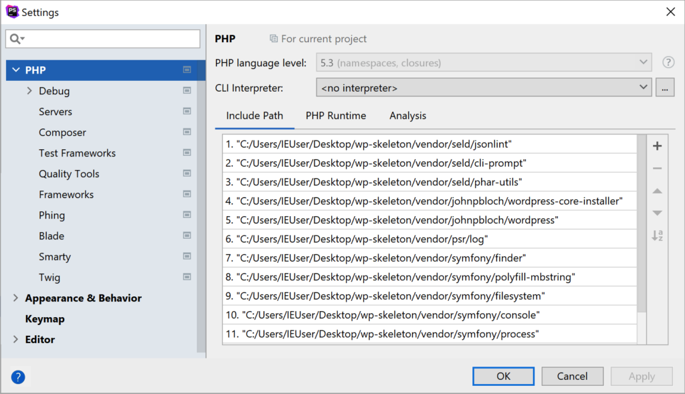This screenshot has height=394, width=685.
Task: Sort include paths alphabetically
Action: [657, 236]
